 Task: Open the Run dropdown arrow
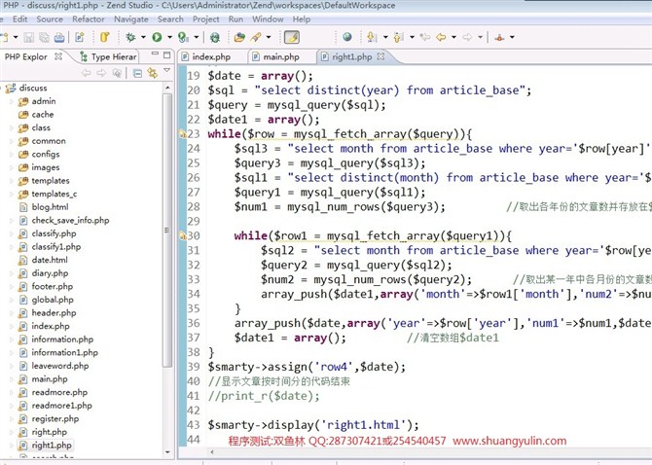tap(169, 37)
